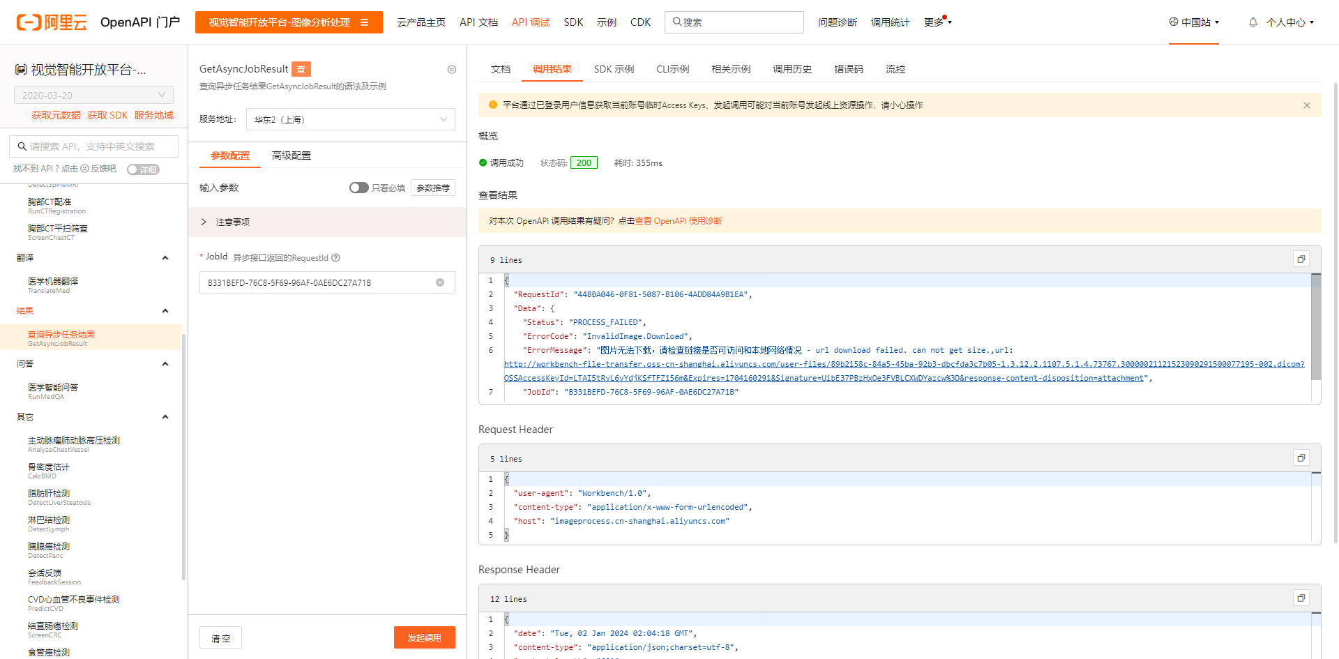
Task: Open the 更多 dropdown menu
Action: (x=937, y=22)
